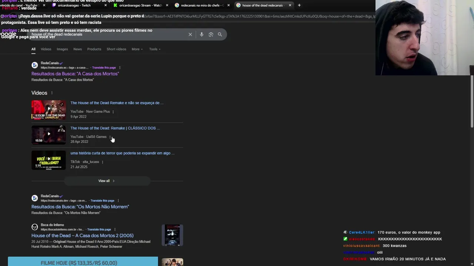Start voice search with microphone icon
This screenshot has height=266, width=474.
pyautogui.click(x=201, y=34)
